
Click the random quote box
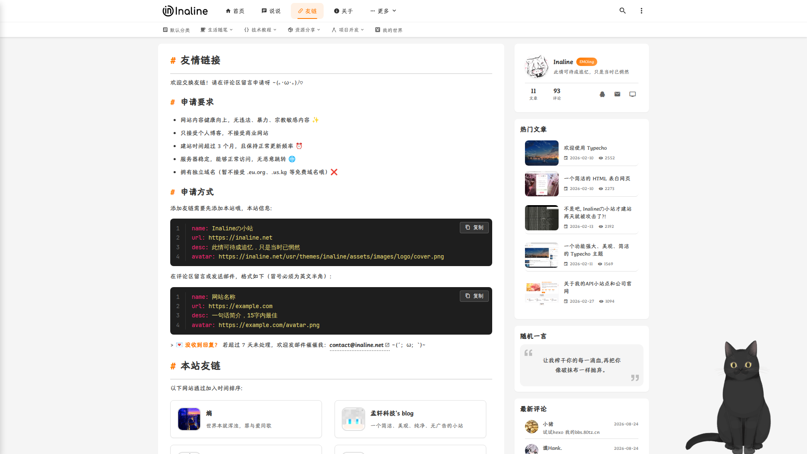582,365
